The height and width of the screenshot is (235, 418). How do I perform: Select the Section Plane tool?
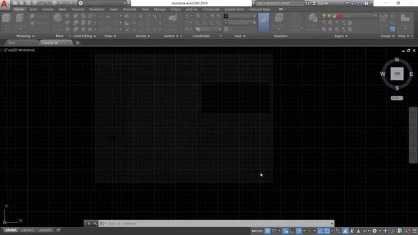[x=172, y=18]
